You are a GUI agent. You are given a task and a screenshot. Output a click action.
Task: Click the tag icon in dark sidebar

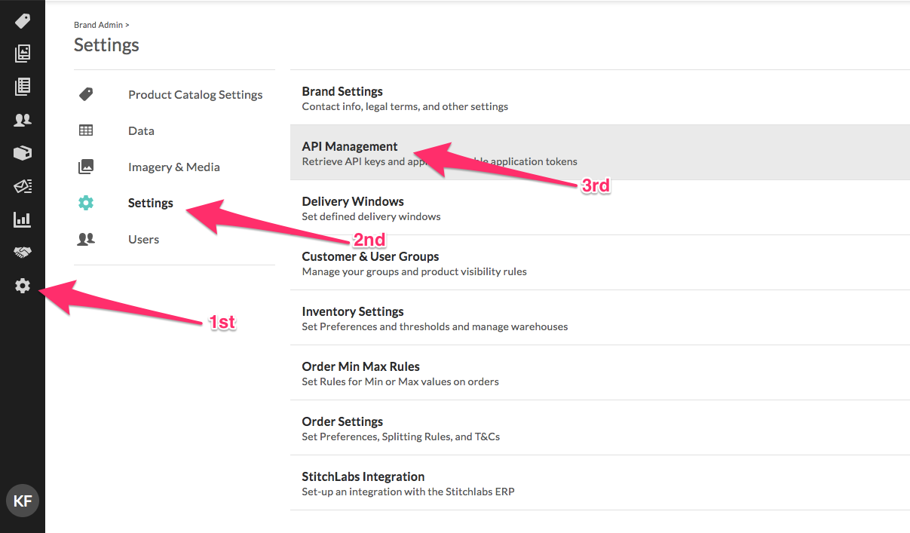pyautogui.click(x=23, y=20)
